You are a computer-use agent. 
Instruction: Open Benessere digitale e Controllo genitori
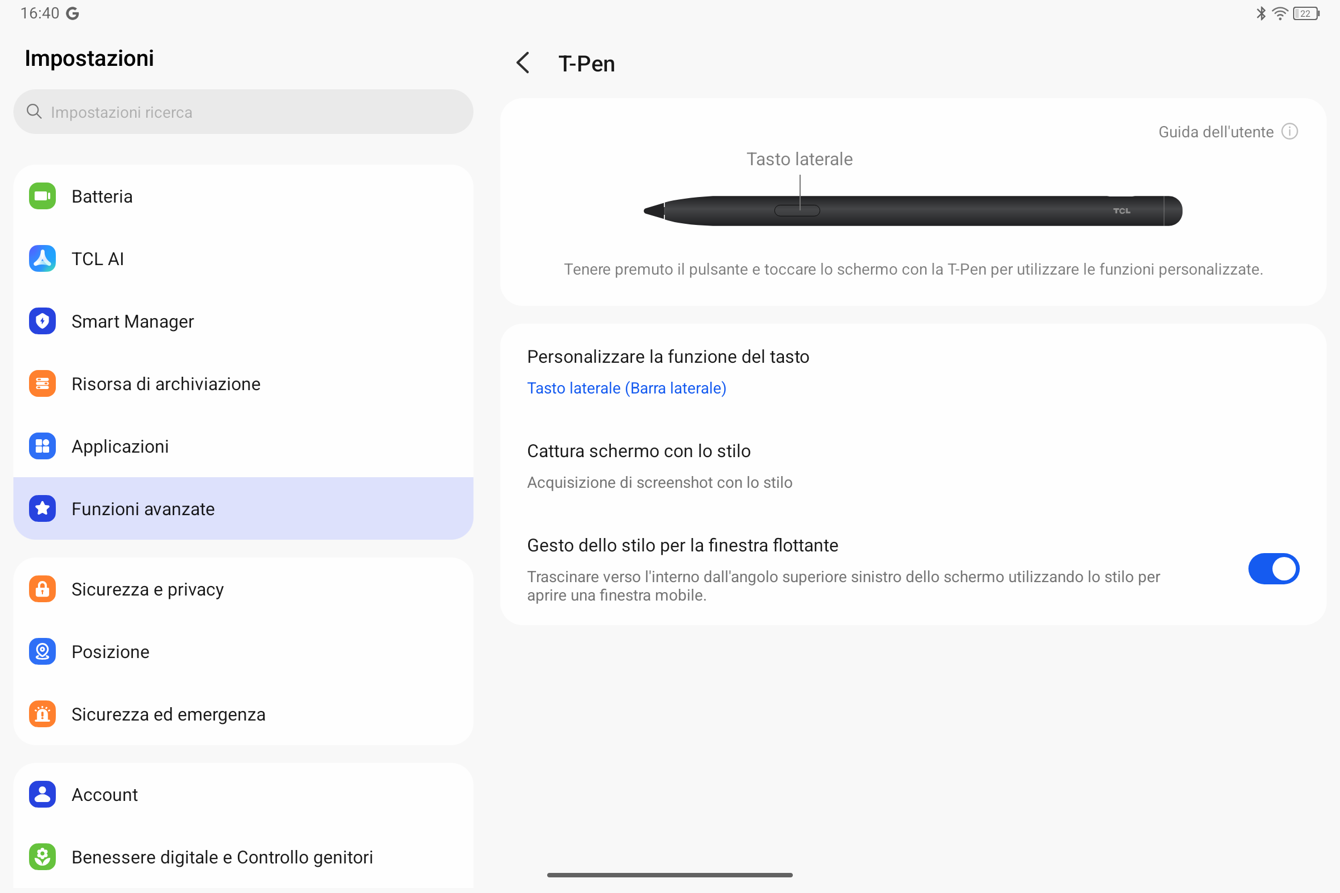243,857
